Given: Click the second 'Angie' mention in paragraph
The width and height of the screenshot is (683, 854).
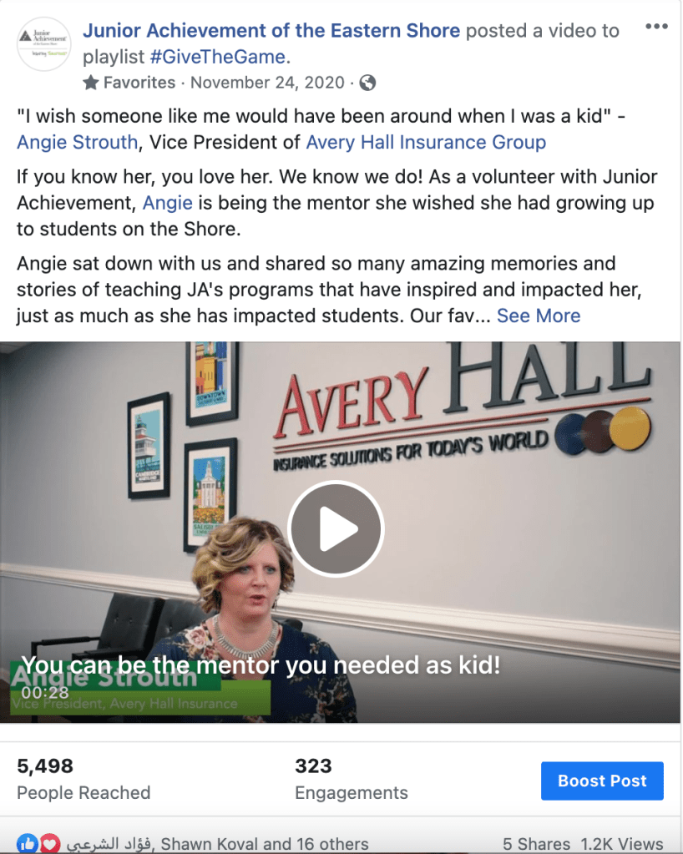Looking at the screenshot, I should tap(168, 203).
